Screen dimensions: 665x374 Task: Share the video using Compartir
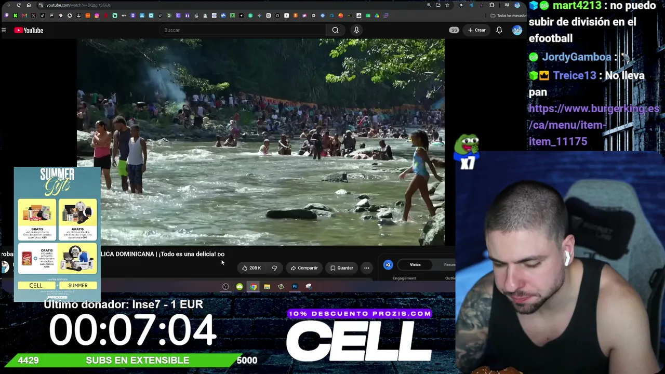(304, 268)
